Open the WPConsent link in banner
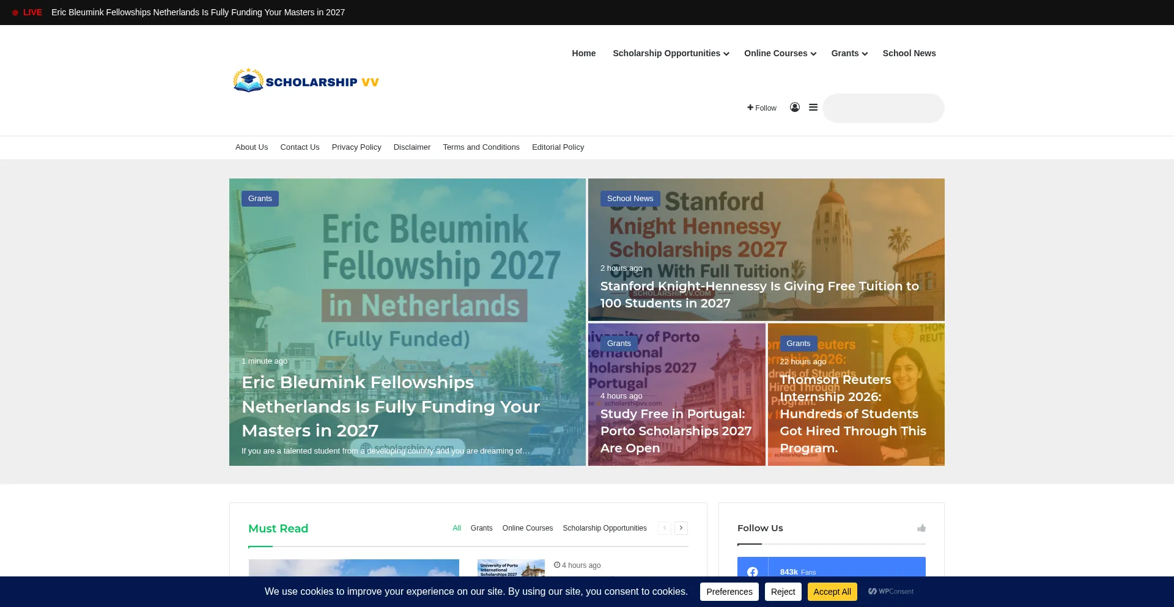The width and height of the screenshot is (1174, 607). pyautogui.click(x=891, y=591)
